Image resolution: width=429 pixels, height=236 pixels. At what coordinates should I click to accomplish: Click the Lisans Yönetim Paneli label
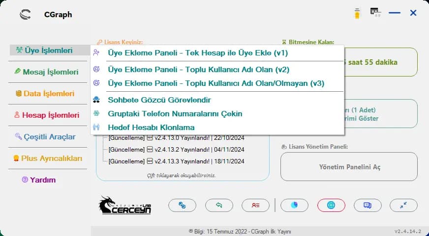315,147
